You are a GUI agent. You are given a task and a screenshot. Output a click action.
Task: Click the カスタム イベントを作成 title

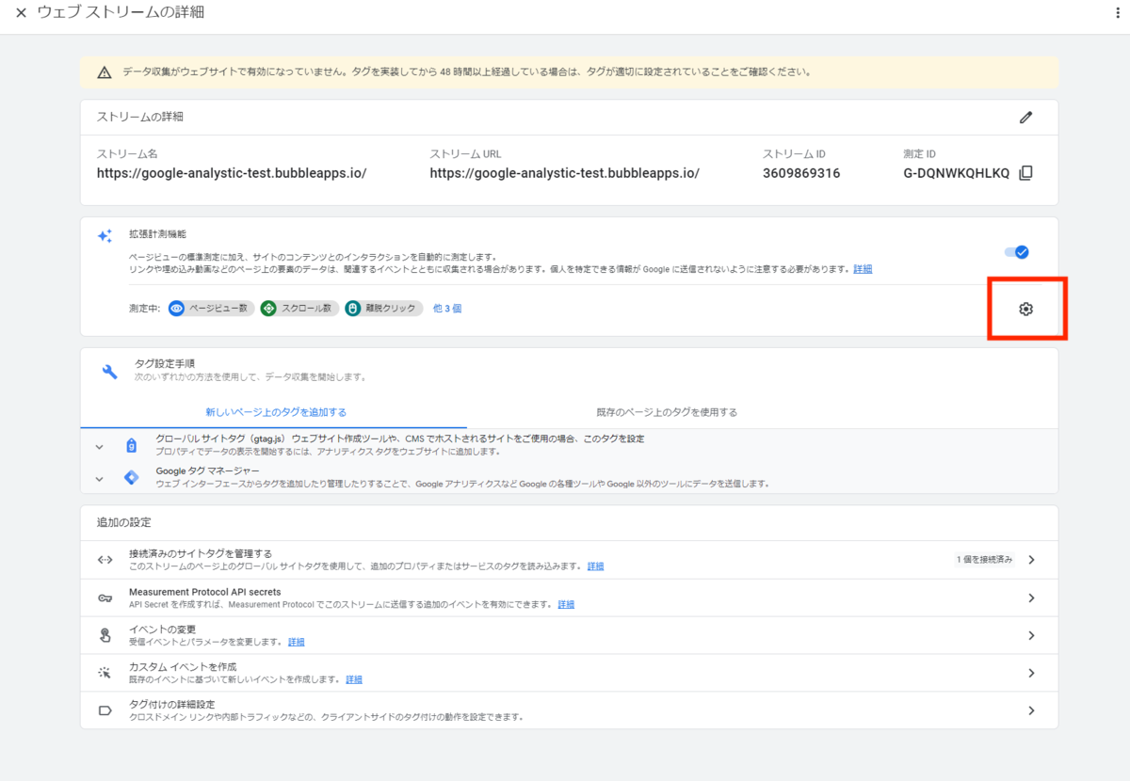[183, 667]
